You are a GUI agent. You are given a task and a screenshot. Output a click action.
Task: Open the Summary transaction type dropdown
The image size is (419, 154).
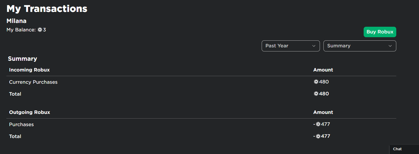click(x=360, y=46)
